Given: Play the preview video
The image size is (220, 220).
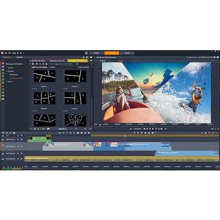Looking at the screenshot, I should [153, 129].
